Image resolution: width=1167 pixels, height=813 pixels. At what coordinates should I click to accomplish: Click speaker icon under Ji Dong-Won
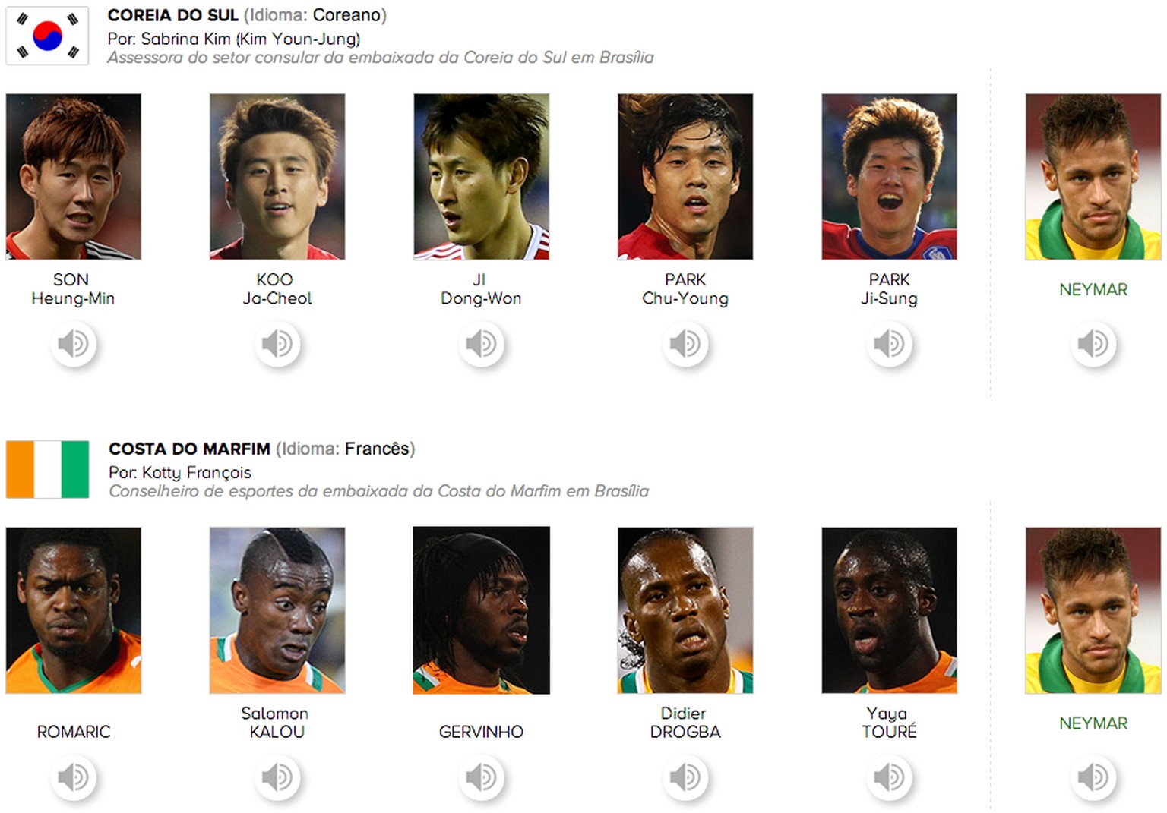(x=481, y=344)
